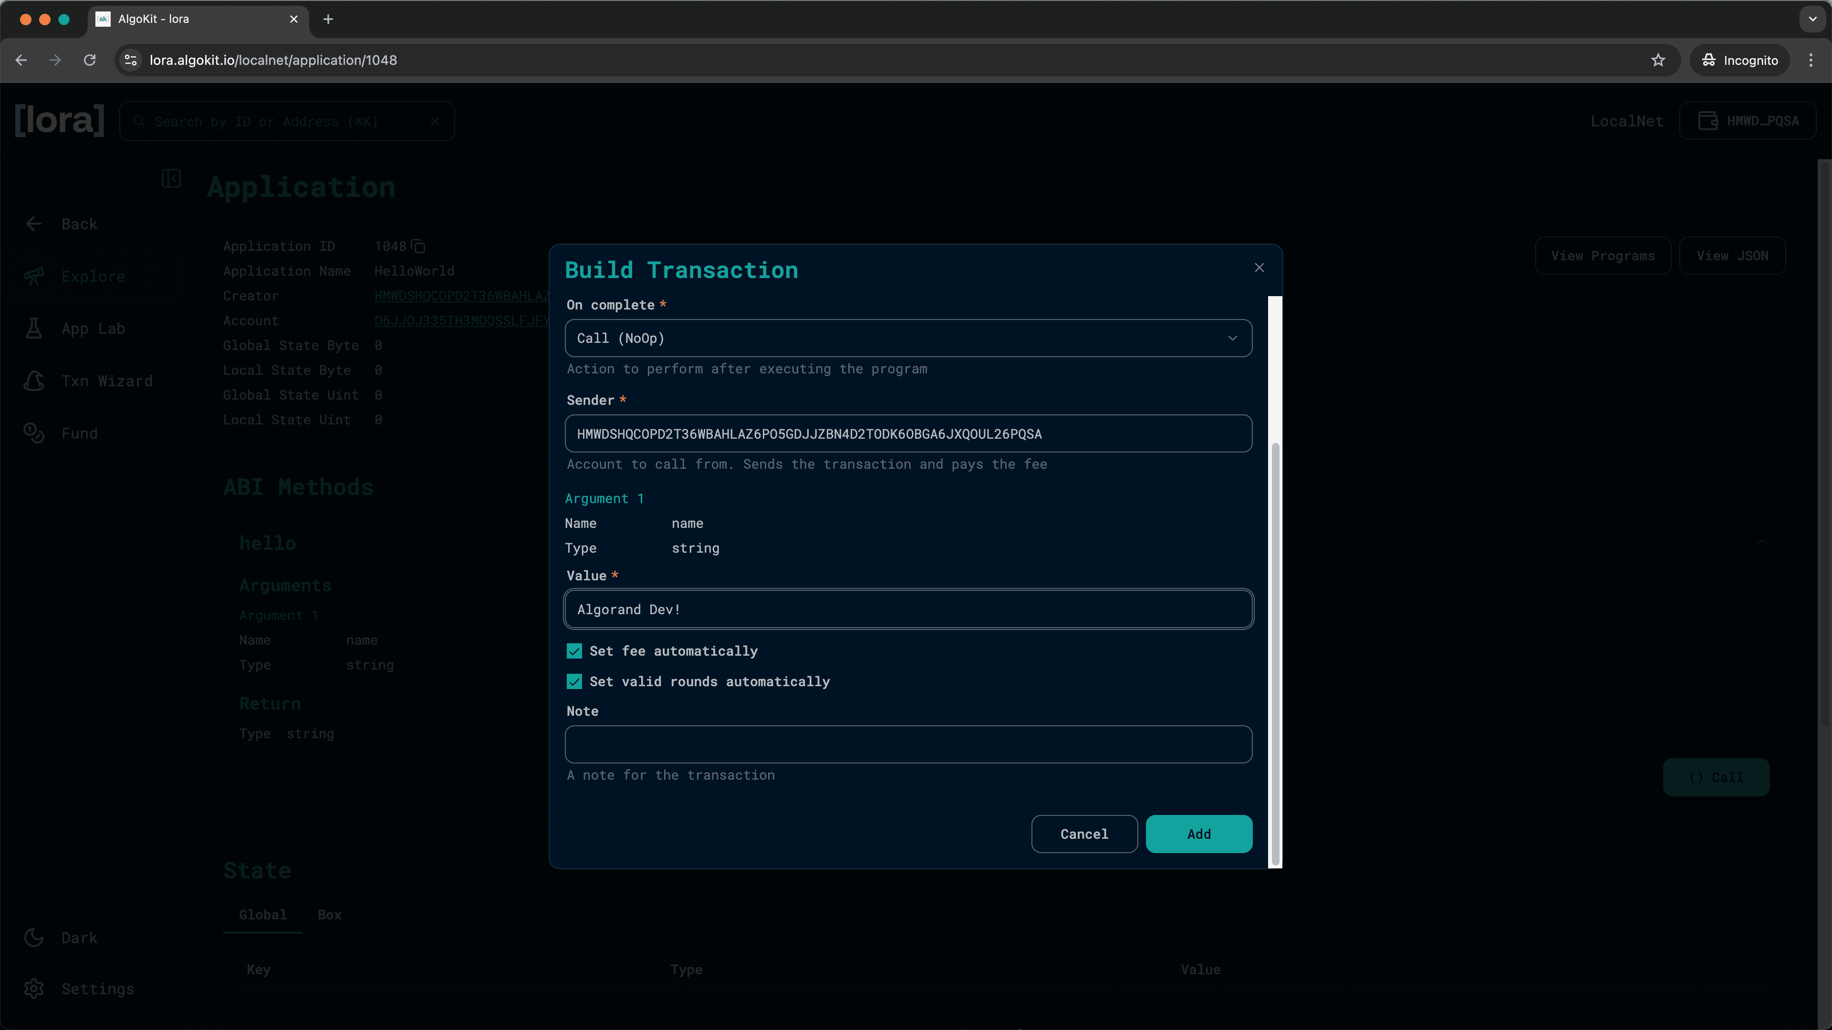Viewport: 1832px width, 1030px height.
Task: Open the HMWD_PQSA wallet menu
Action: tap(1749, 121)
